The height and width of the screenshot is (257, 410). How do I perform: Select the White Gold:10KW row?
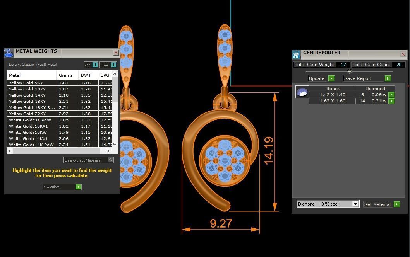click(59, 132)
